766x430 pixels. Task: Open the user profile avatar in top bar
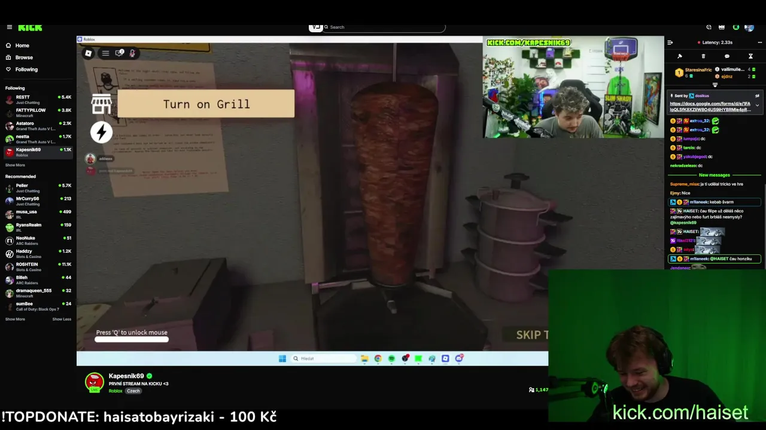tap(749, 27)
